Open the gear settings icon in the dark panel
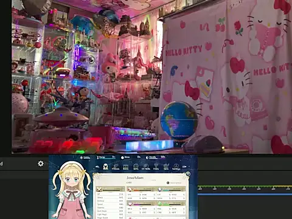The image size is (292, 219). [x=41, y=164]
